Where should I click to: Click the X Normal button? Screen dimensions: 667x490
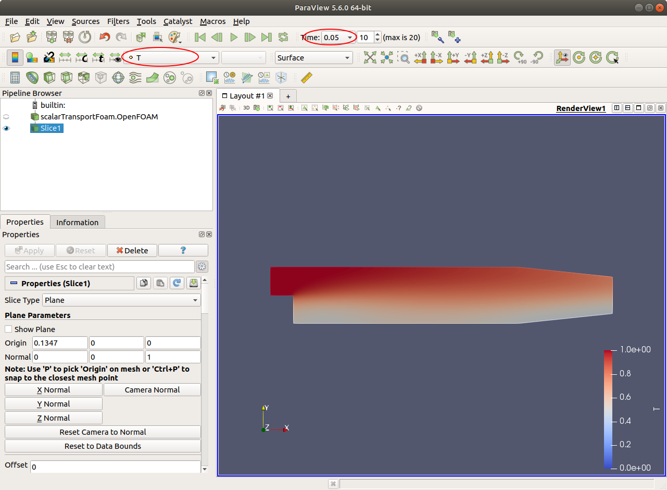click(54, 390)
